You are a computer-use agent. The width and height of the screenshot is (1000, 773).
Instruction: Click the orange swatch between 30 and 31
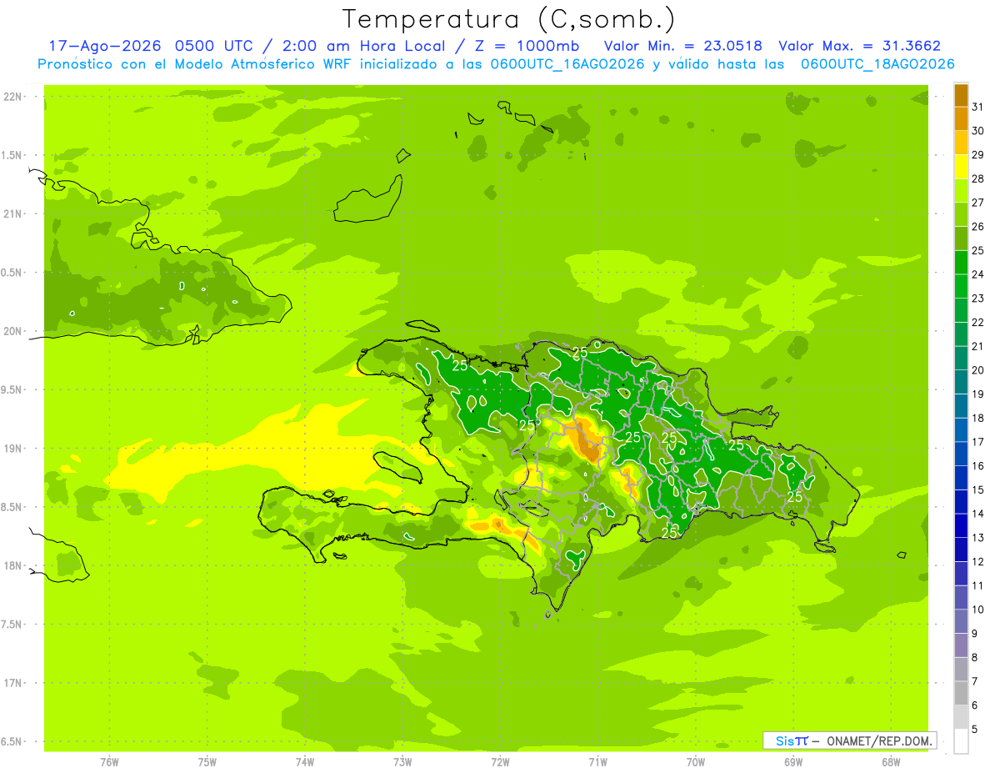tap(961, 118)
